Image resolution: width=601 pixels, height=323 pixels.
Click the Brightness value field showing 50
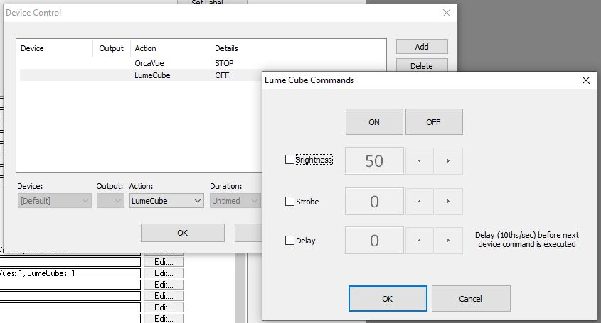click(374, 160)
